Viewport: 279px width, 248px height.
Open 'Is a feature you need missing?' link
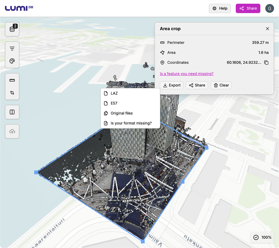186,74
